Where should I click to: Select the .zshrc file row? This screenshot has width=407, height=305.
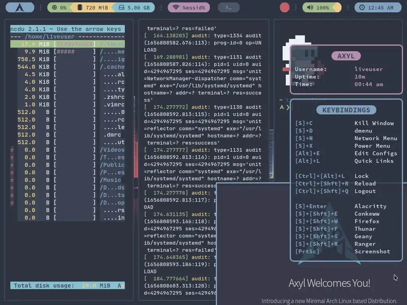(68, 97)
